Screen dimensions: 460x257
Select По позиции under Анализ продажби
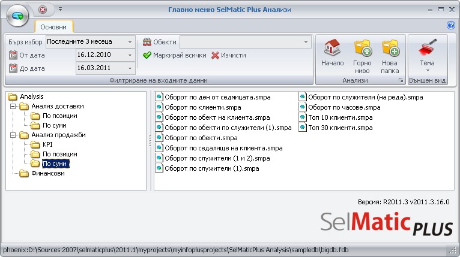pos(60,154)
